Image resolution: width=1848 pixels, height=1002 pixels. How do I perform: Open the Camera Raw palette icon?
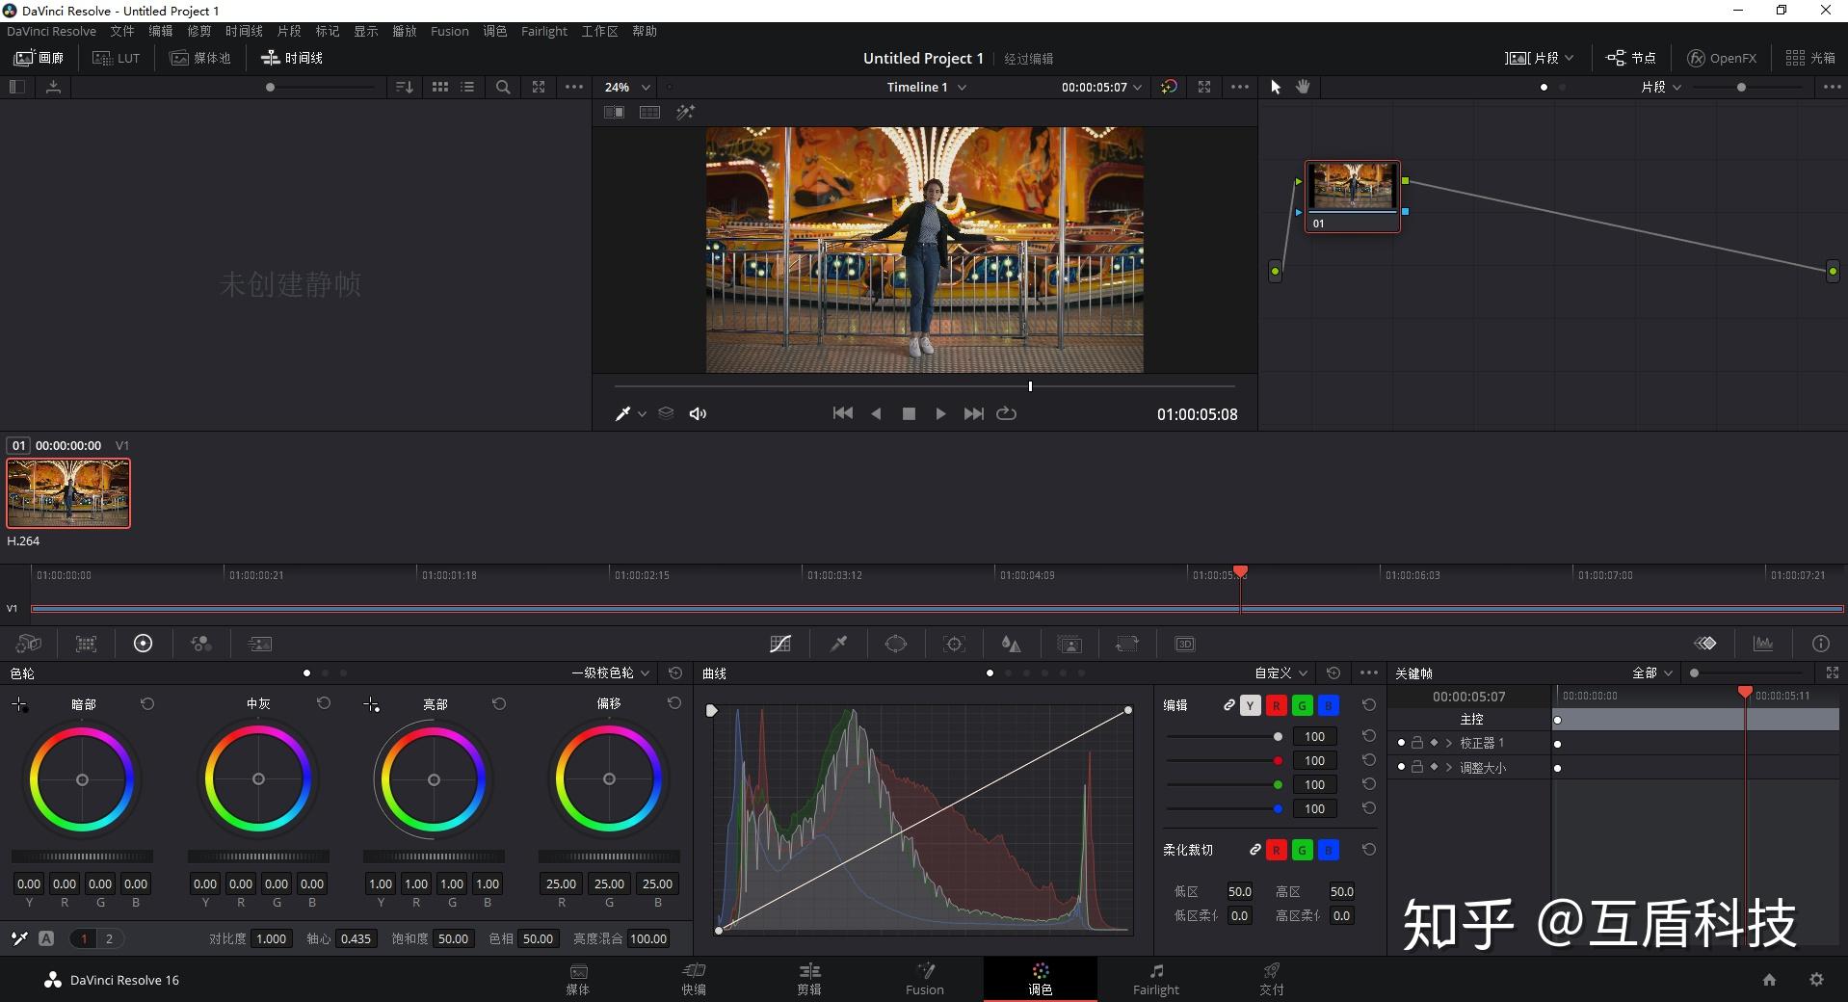click(29, 644)
